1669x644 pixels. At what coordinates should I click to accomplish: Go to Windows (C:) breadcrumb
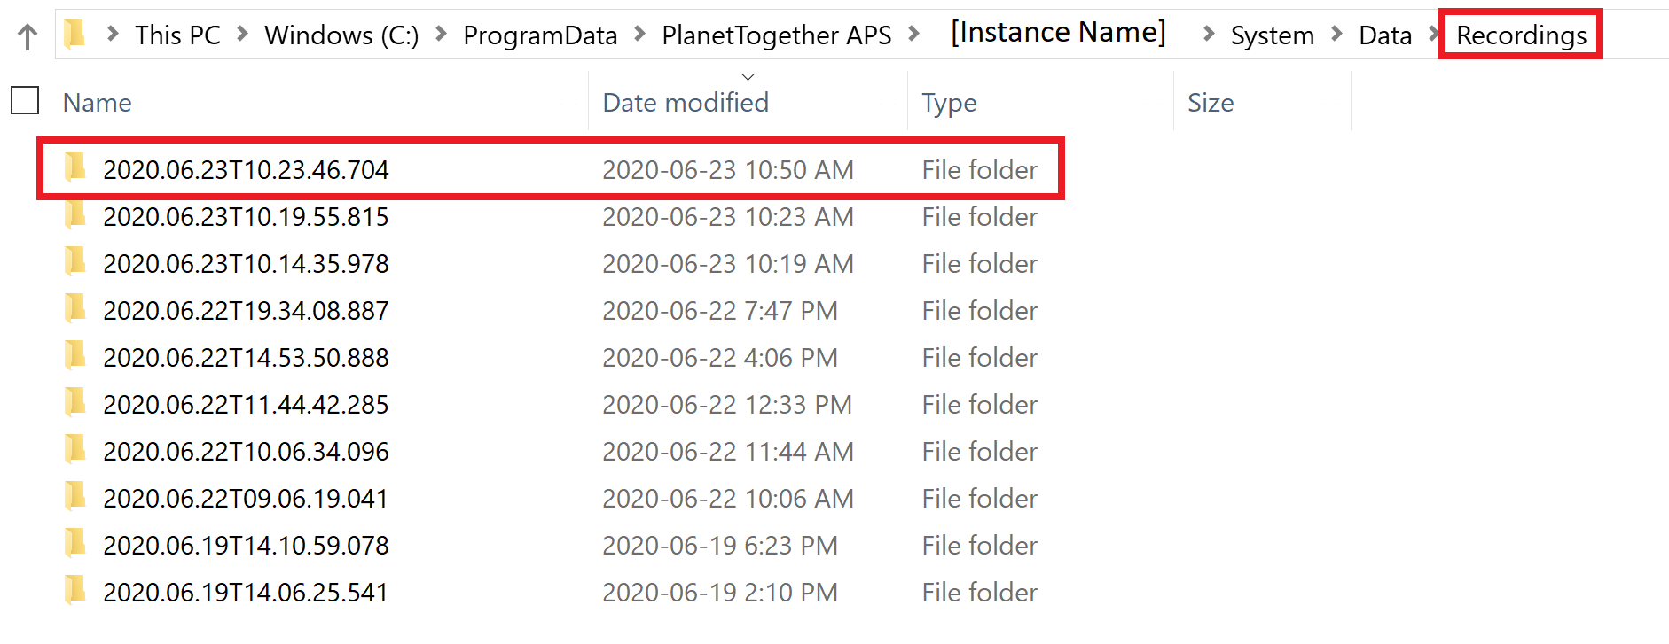click(x=341, y=35)
